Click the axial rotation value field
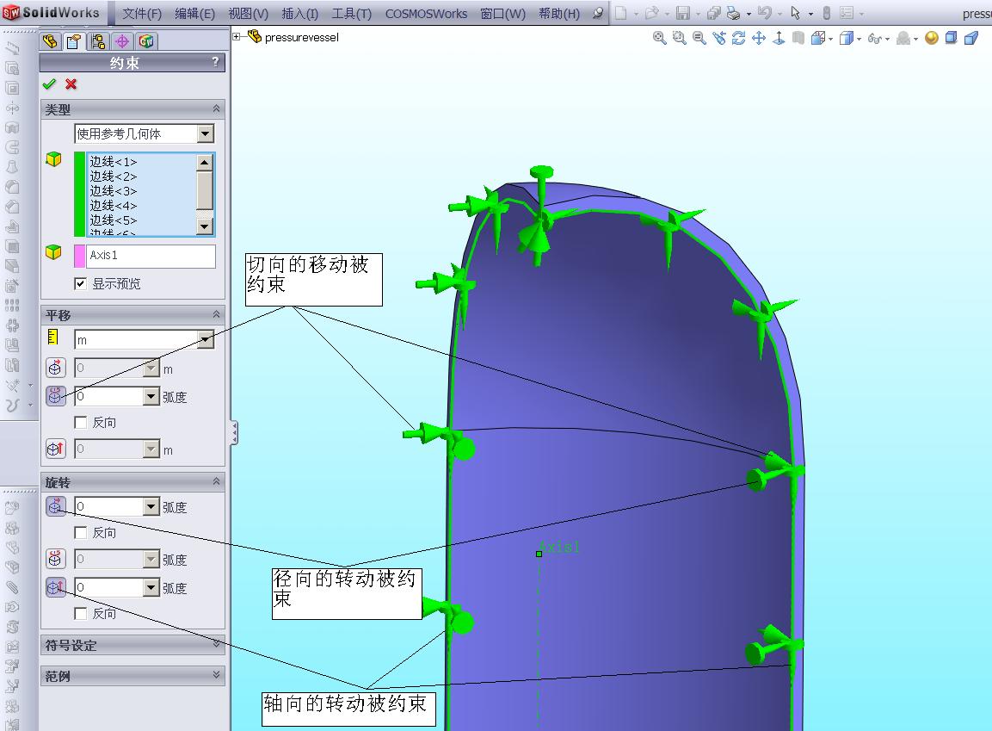This screenshot has height=731, width=992. 108,587
